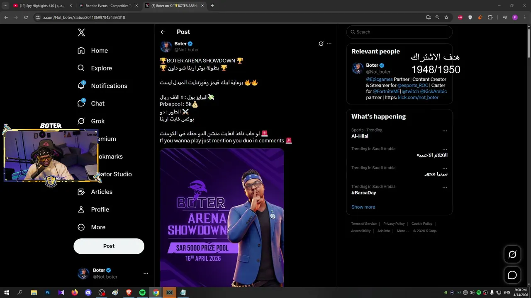Open the Chrome three-dot menu
531x298 pixels.
525,17
